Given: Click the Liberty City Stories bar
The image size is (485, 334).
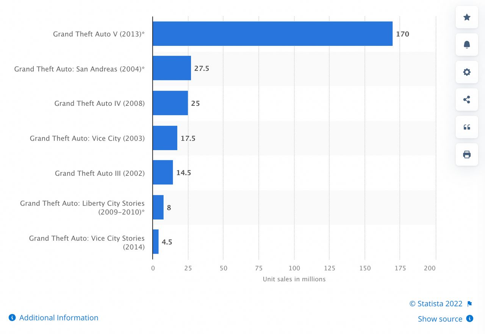Looking at the screenshot, I should tap(158, 207).
